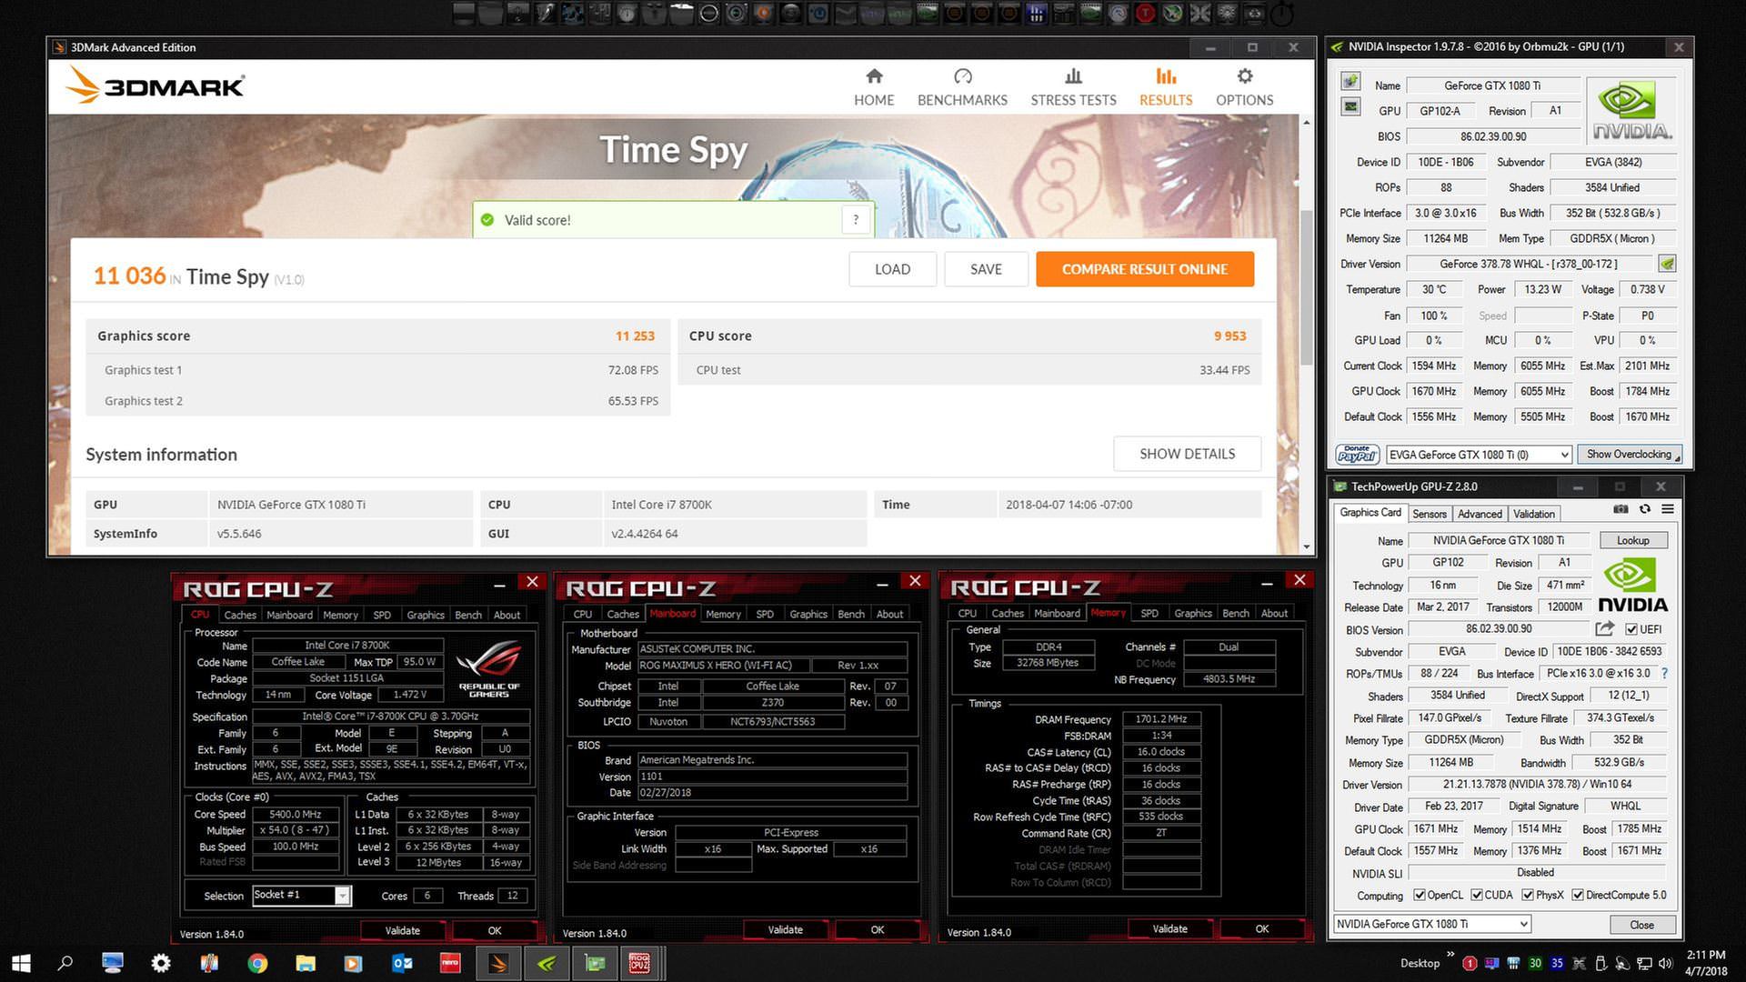The height and width of the screenshot is (982, 1746).
Task: Click the 3DMARK logo
Action: pyautogui.click(x=155, y=85)
